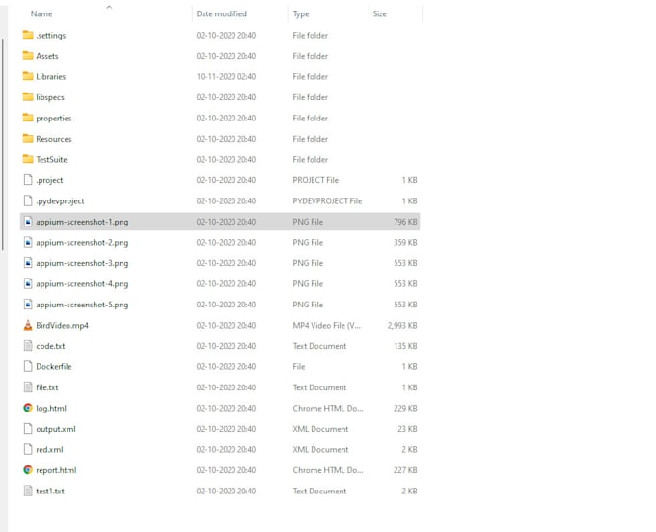Click the appium-screenshot-3.png image icon

pos(28,263)
